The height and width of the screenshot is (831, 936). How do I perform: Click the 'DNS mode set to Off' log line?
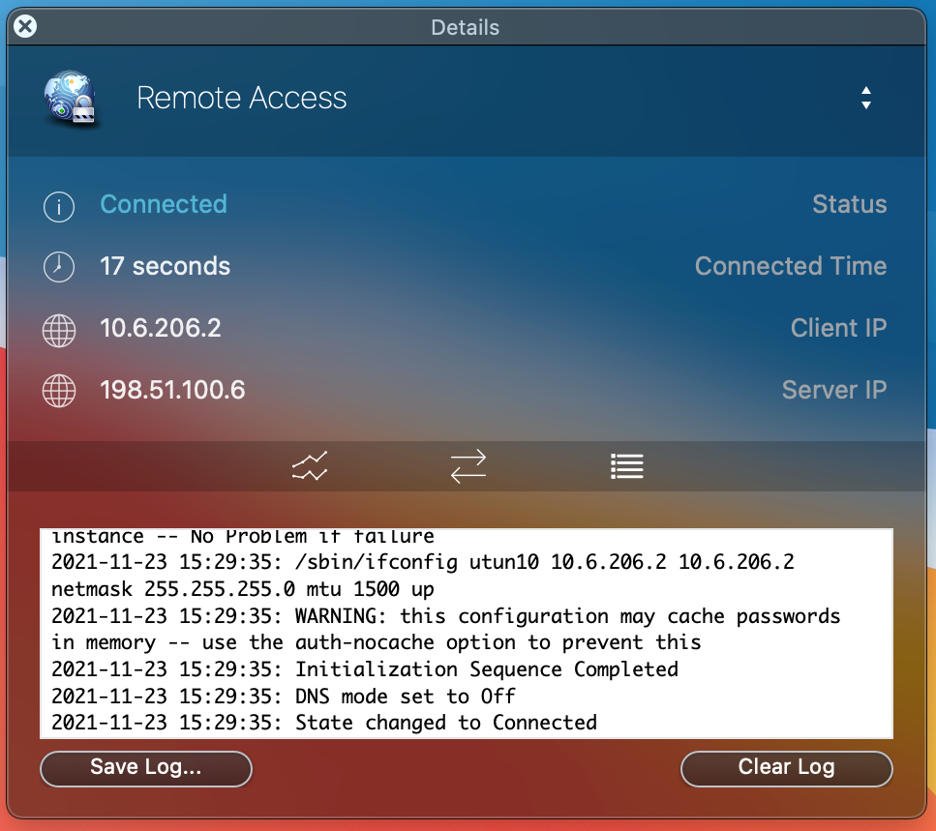tap(284, 696)
